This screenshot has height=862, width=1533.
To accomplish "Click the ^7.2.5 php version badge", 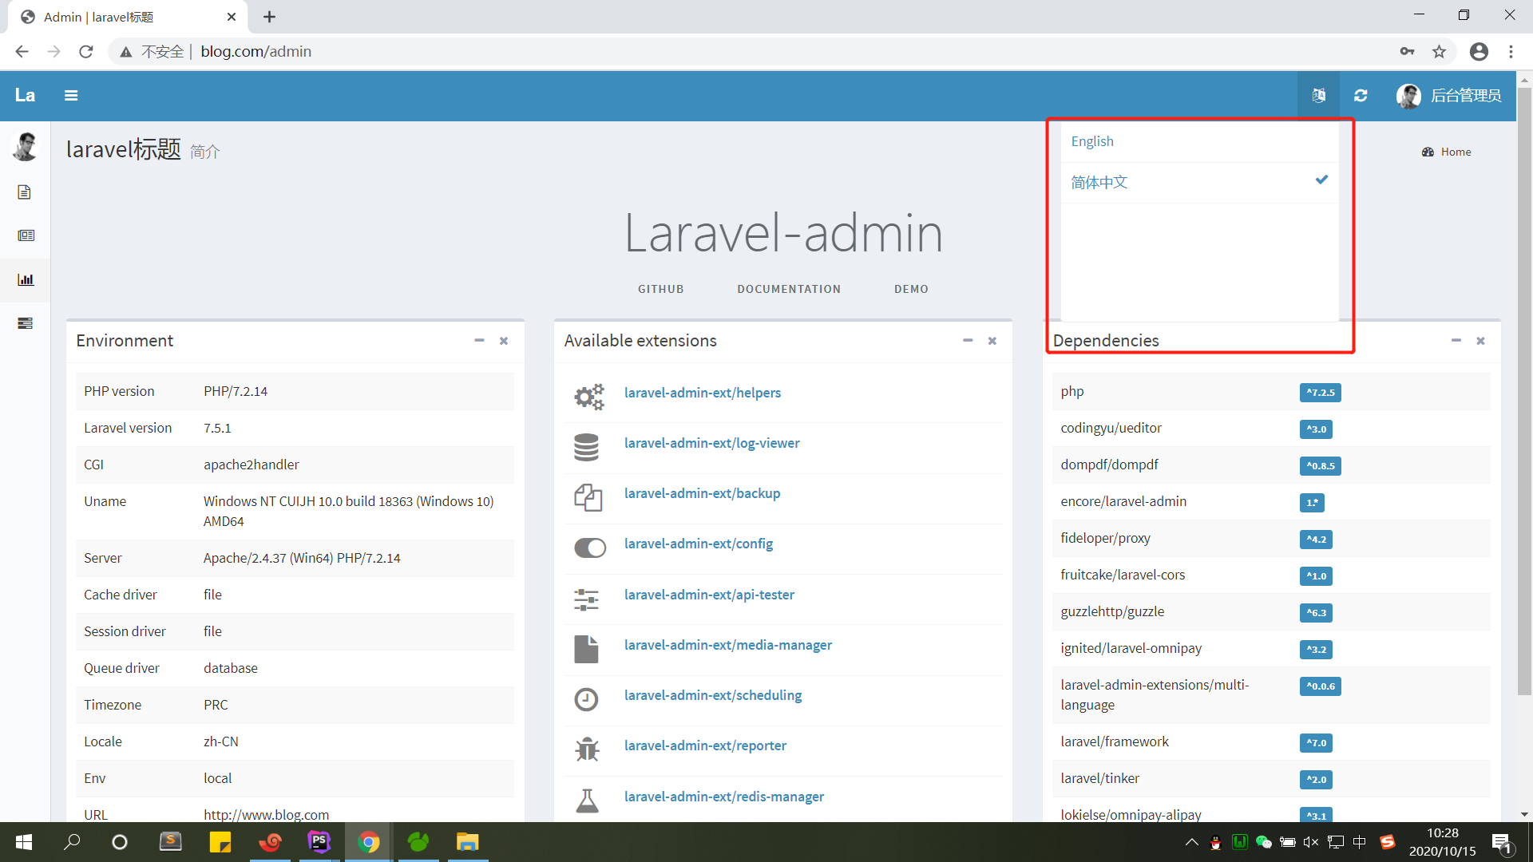I will click(1320, 393).
